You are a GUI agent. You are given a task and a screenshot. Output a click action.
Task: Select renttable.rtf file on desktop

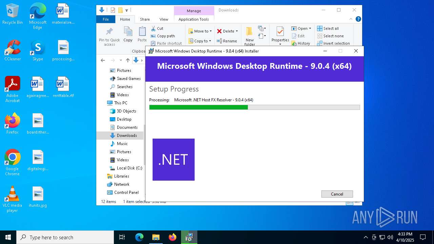(63, 87)
